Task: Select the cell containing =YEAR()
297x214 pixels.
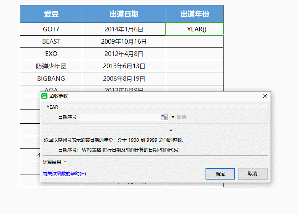Action: [x=194, y=29]
